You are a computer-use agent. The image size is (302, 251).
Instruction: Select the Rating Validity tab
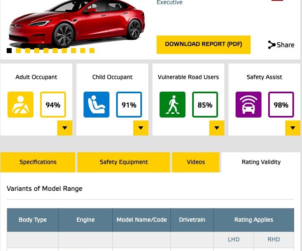(x=261, y=162)
